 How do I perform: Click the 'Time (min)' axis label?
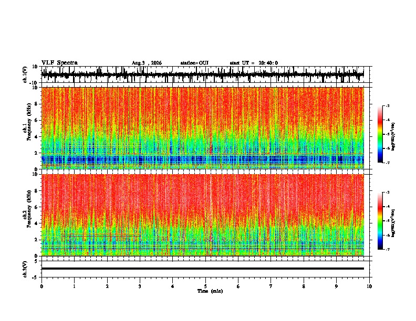(x=210, y=291)
